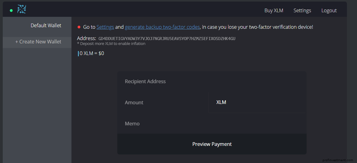
Task: Focus the Amount input field
Action: click(163, 102)
